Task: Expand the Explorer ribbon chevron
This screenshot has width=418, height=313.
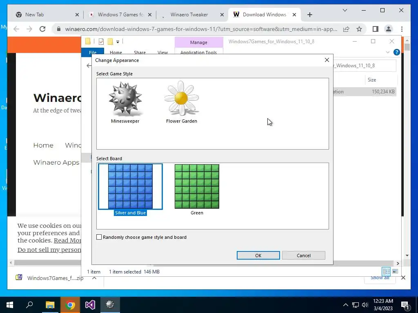Action: [388, 52]
